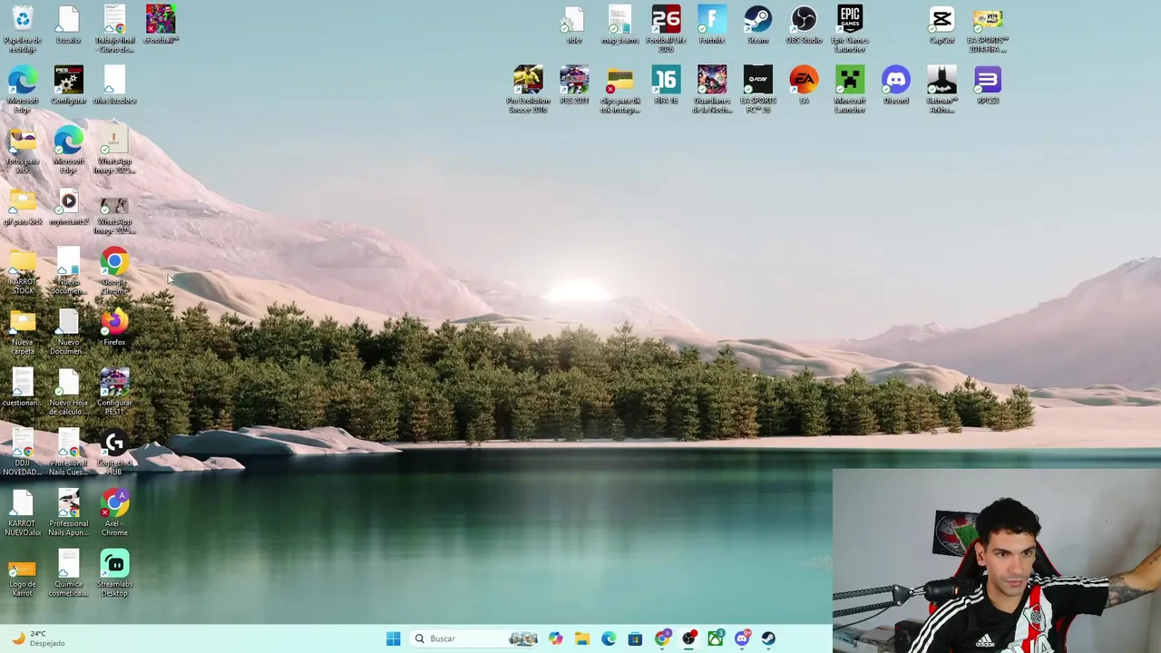This screenshot has width=1161, height=653.
Task: Select the myinstants2 media file
Action: 69,208
